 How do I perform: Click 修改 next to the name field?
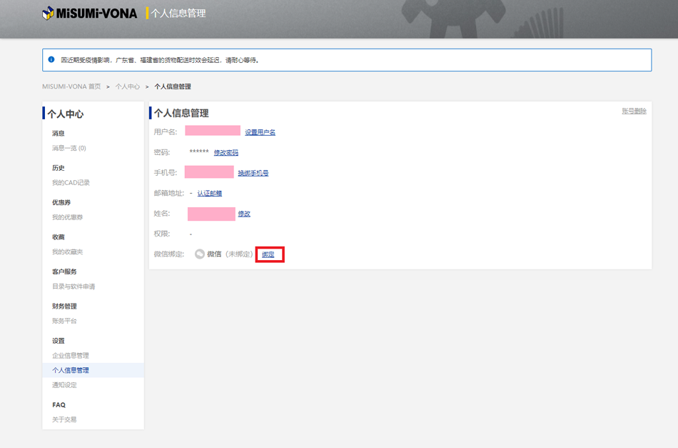pyautogui.click(x=244, y=214)
